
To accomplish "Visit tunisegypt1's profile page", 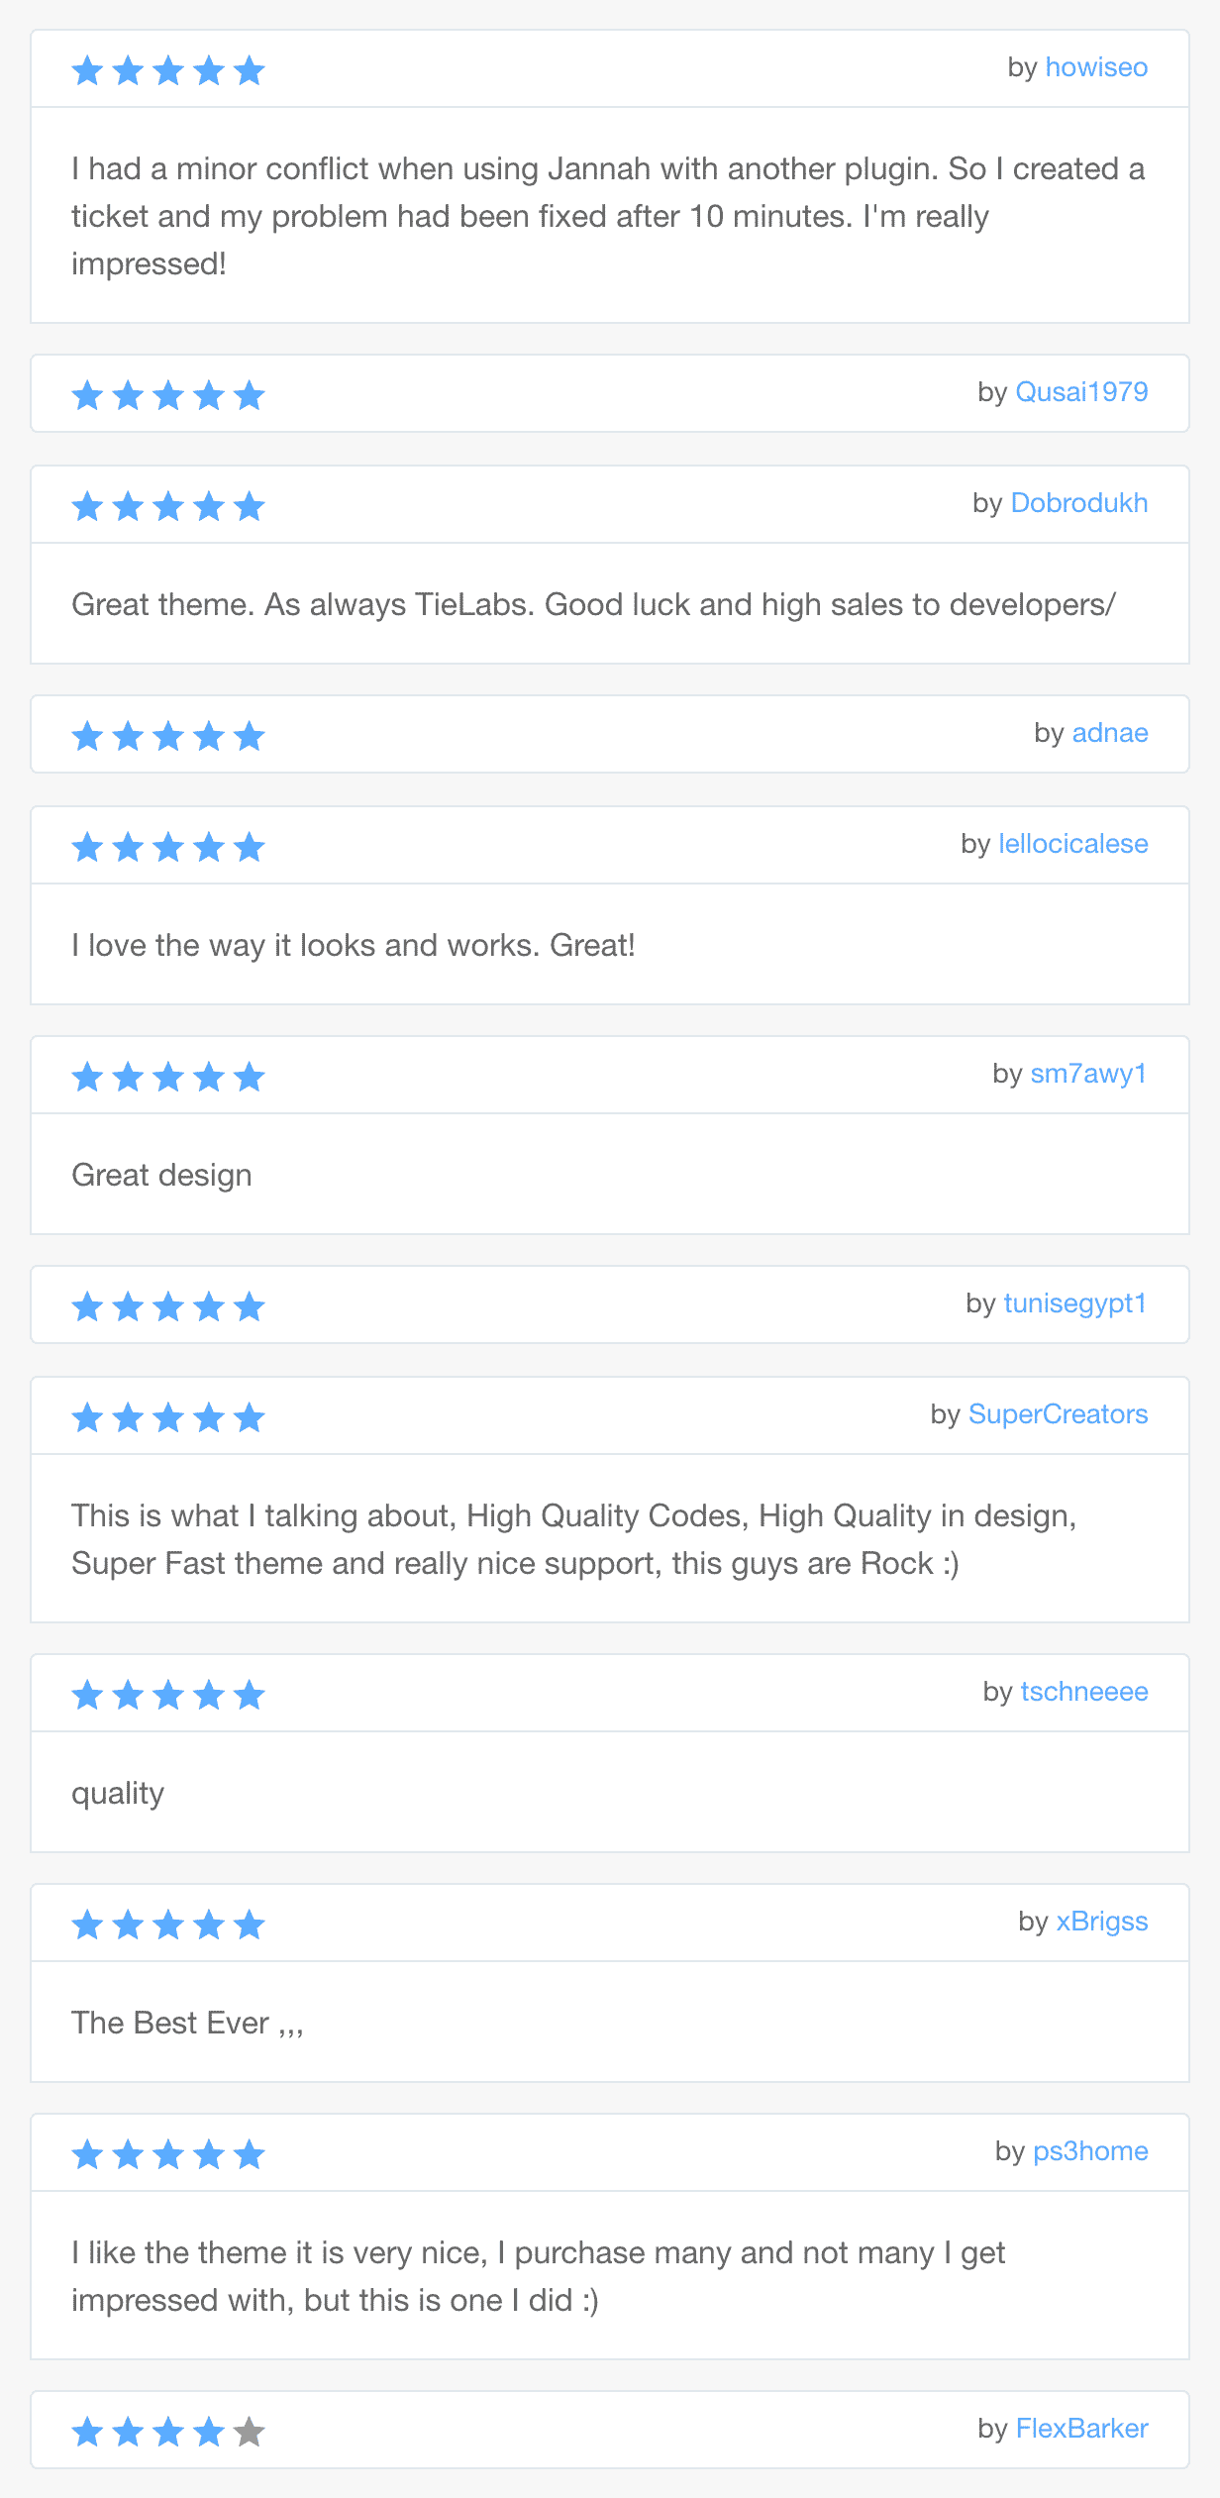I will [x=1074, y=1303].
